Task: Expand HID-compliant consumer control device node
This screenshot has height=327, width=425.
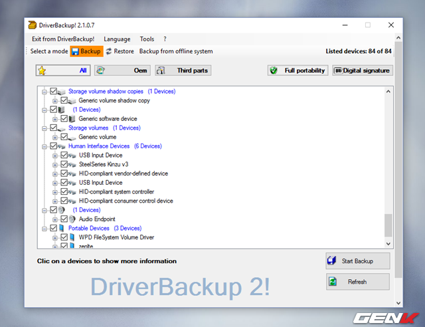Action: coord(54,201)
